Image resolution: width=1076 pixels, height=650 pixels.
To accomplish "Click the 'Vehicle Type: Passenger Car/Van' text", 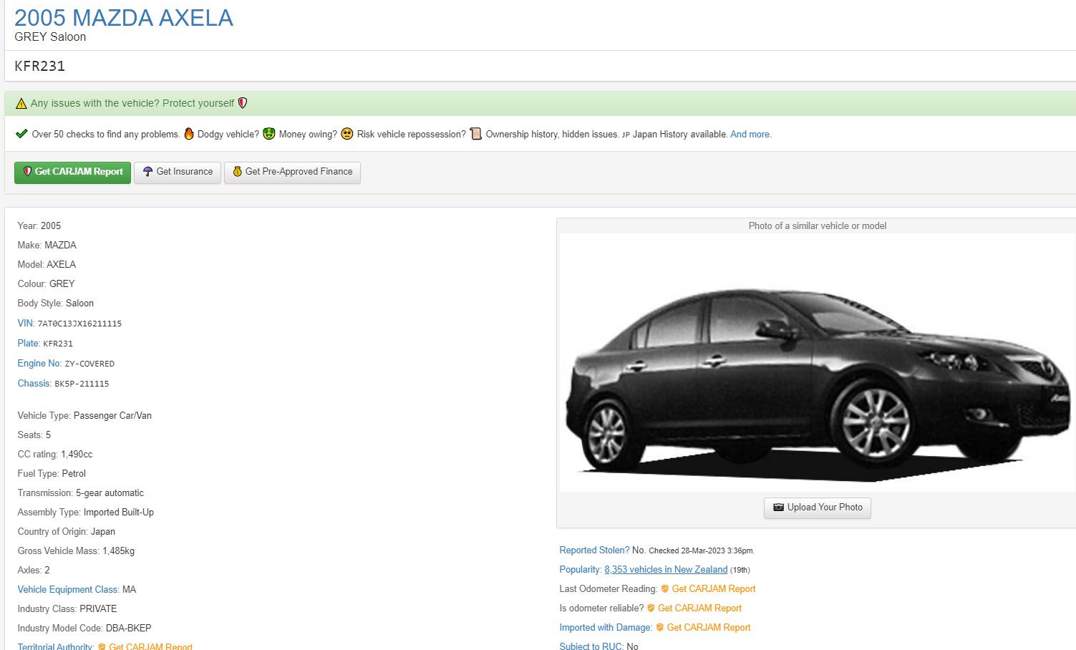I will click(84, 416).
